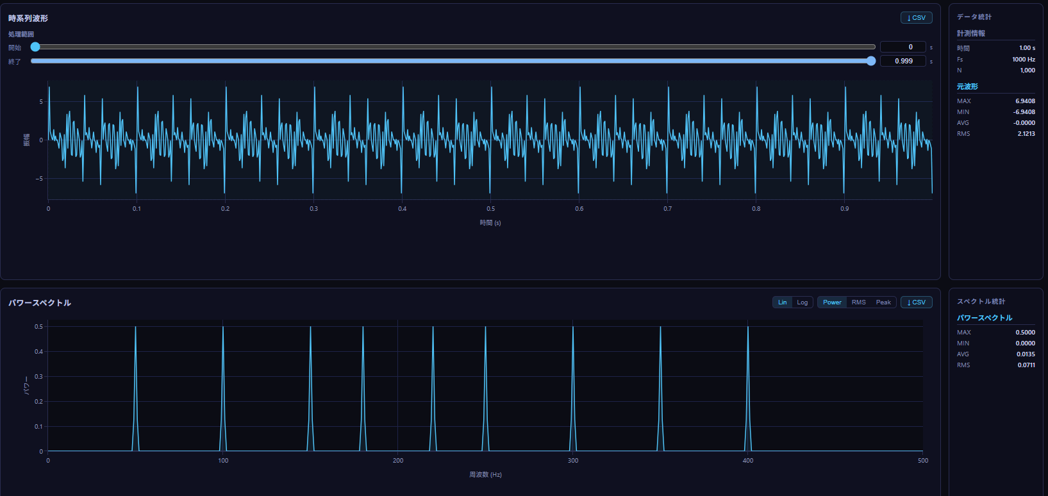
Task: Click the パワースペクトル panel title
Action: click(x=40, y=303)
